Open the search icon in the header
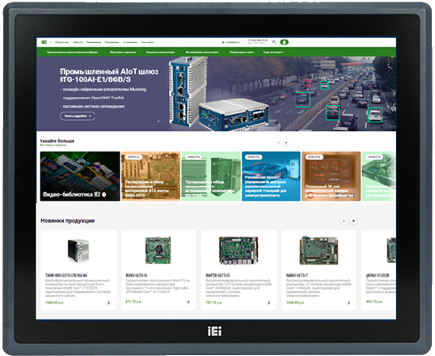The width and height of the screenshot is (435, 356). (274, 42)
